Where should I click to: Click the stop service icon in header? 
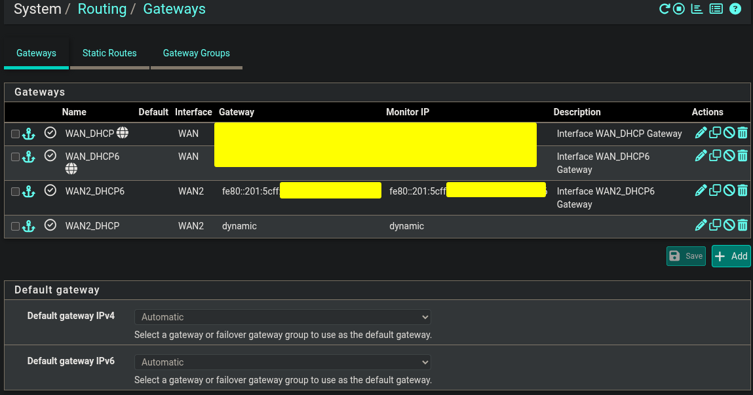click(679, 9)
